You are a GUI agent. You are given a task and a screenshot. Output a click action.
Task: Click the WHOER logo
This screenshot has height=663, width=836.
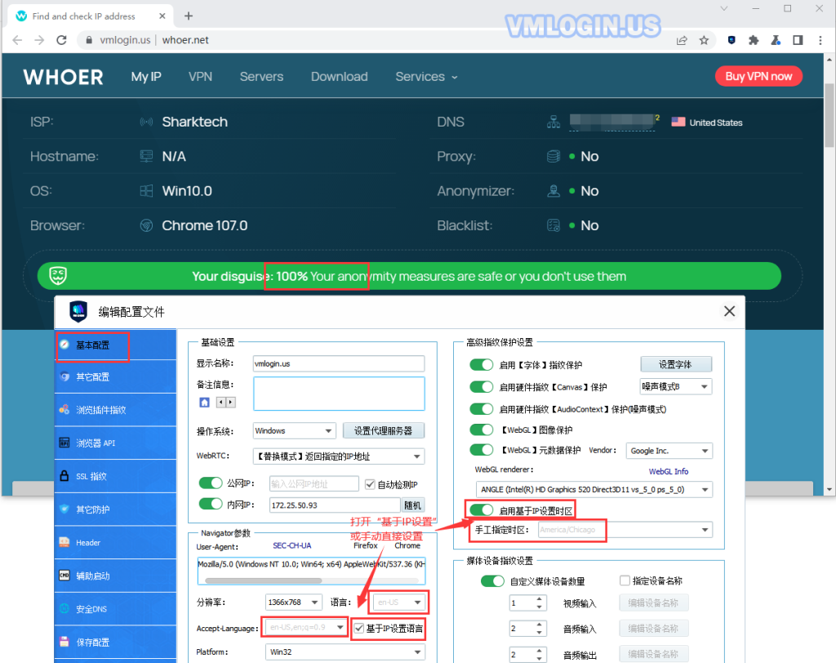pos(63,78)
